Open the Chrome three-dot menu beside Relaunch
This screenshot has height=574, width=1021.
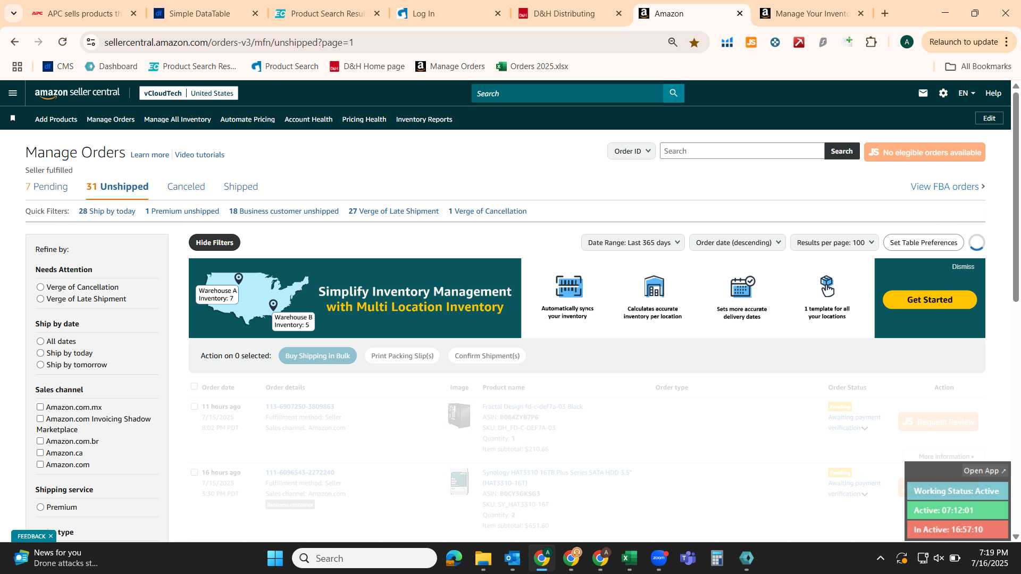(1007, 42)
